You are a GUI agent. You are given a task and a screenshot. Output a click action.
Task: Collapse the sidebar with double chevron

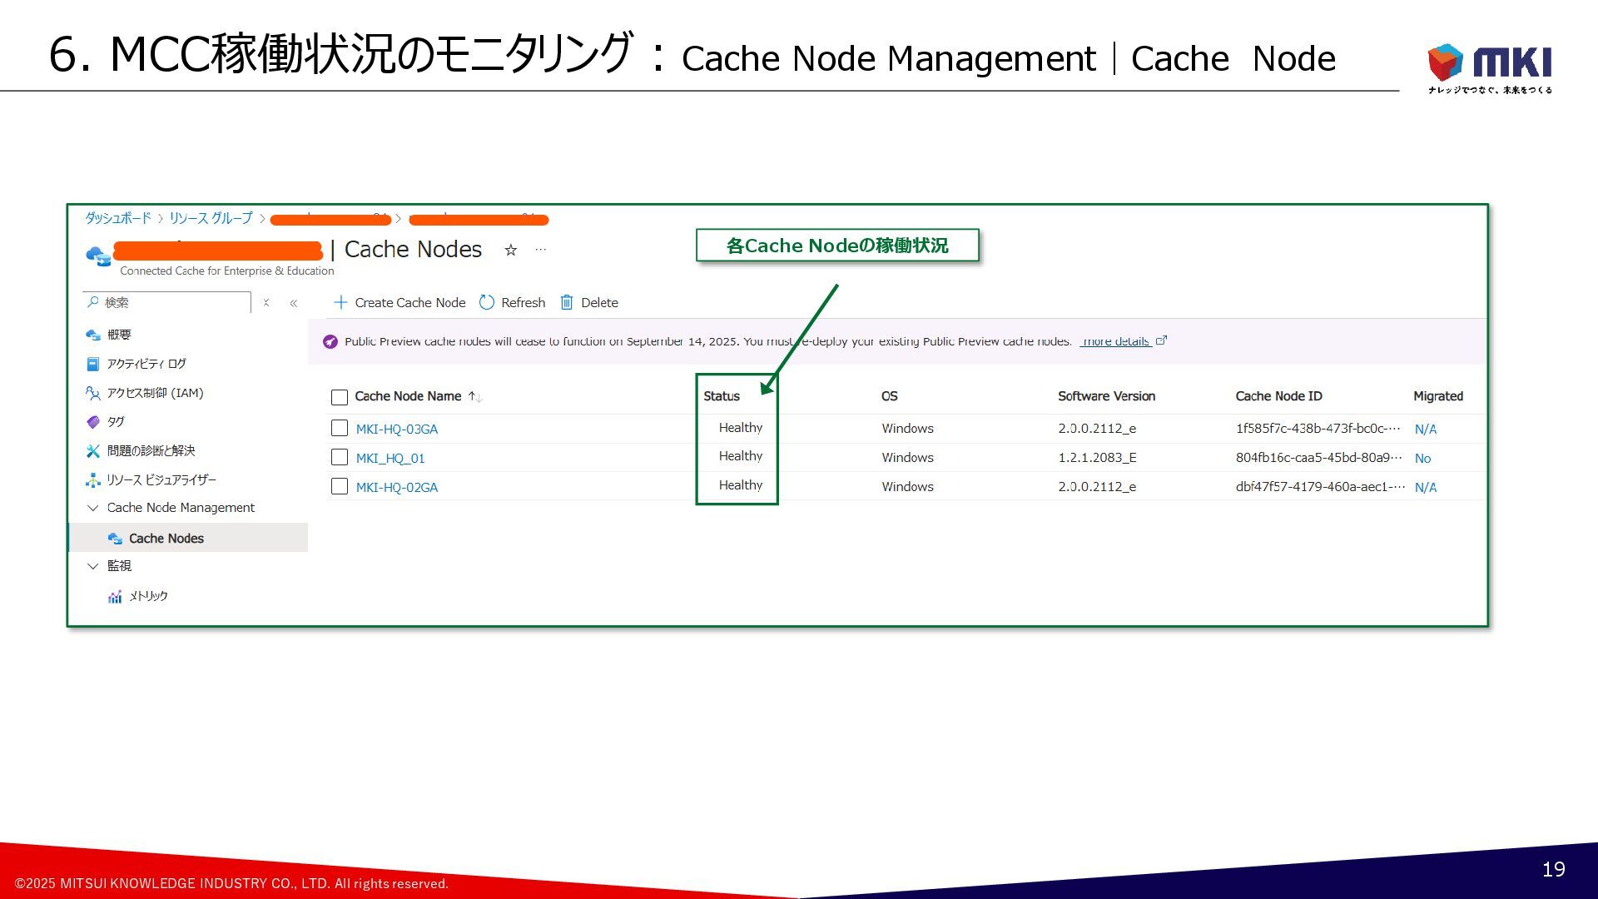[294, 303]
